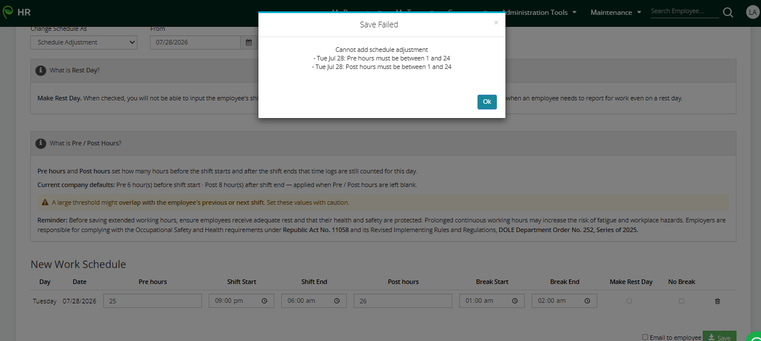Click the Post hours error message line
The width and height of the screenshot is (761, 341).
point(382,67)
